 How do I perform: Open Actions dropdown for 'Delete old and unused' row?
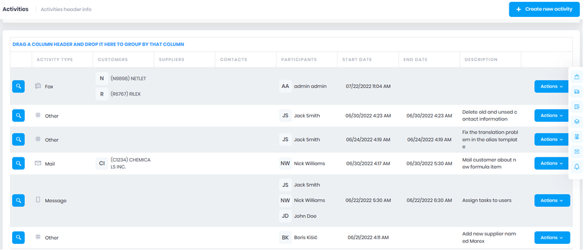[x=552, y=116]
